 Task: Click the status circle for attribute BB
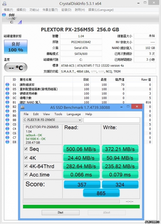[8, 120]
